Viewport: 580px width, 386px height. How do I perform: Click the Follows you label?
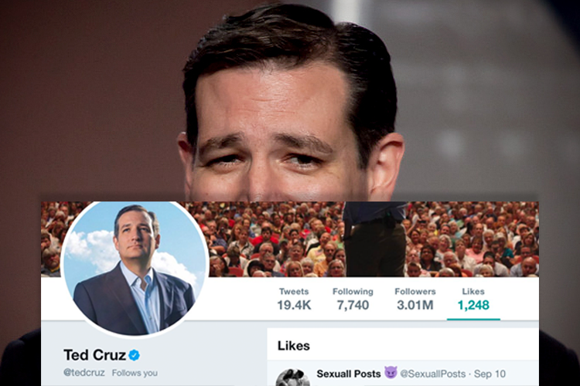point(135,373)
